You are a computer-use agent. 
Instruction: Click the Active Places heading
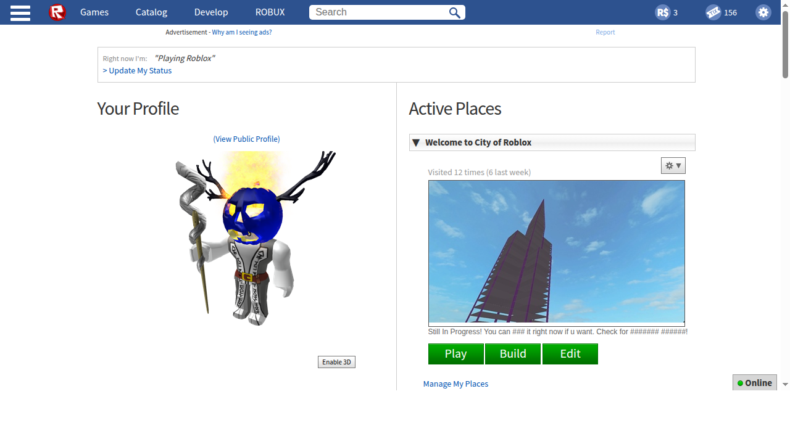455,109
